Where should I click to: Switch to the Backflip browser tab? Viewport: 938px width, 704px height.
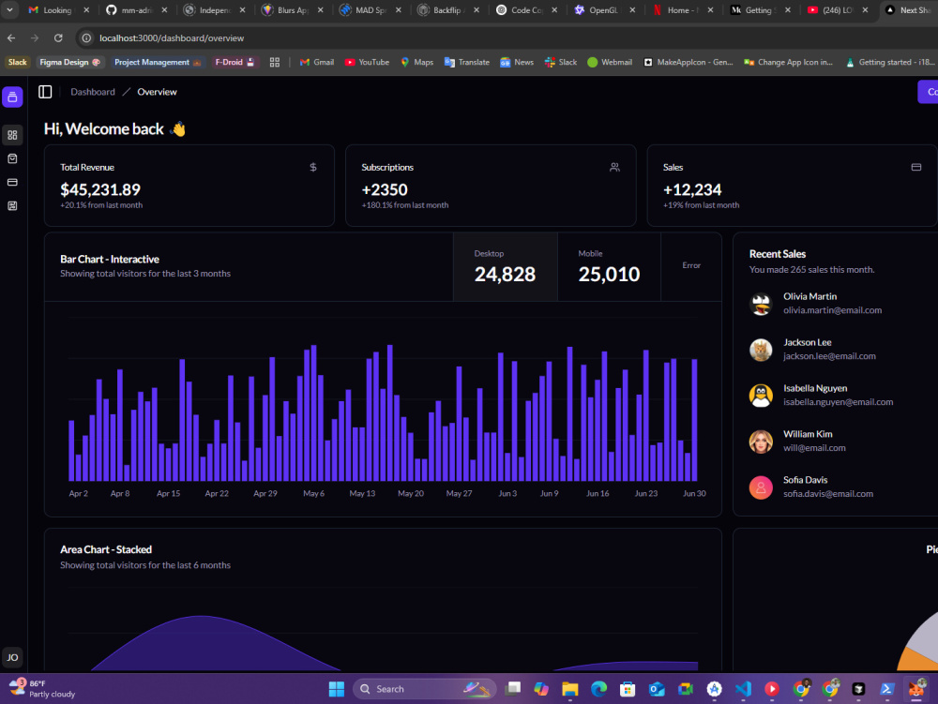[447, 9]
